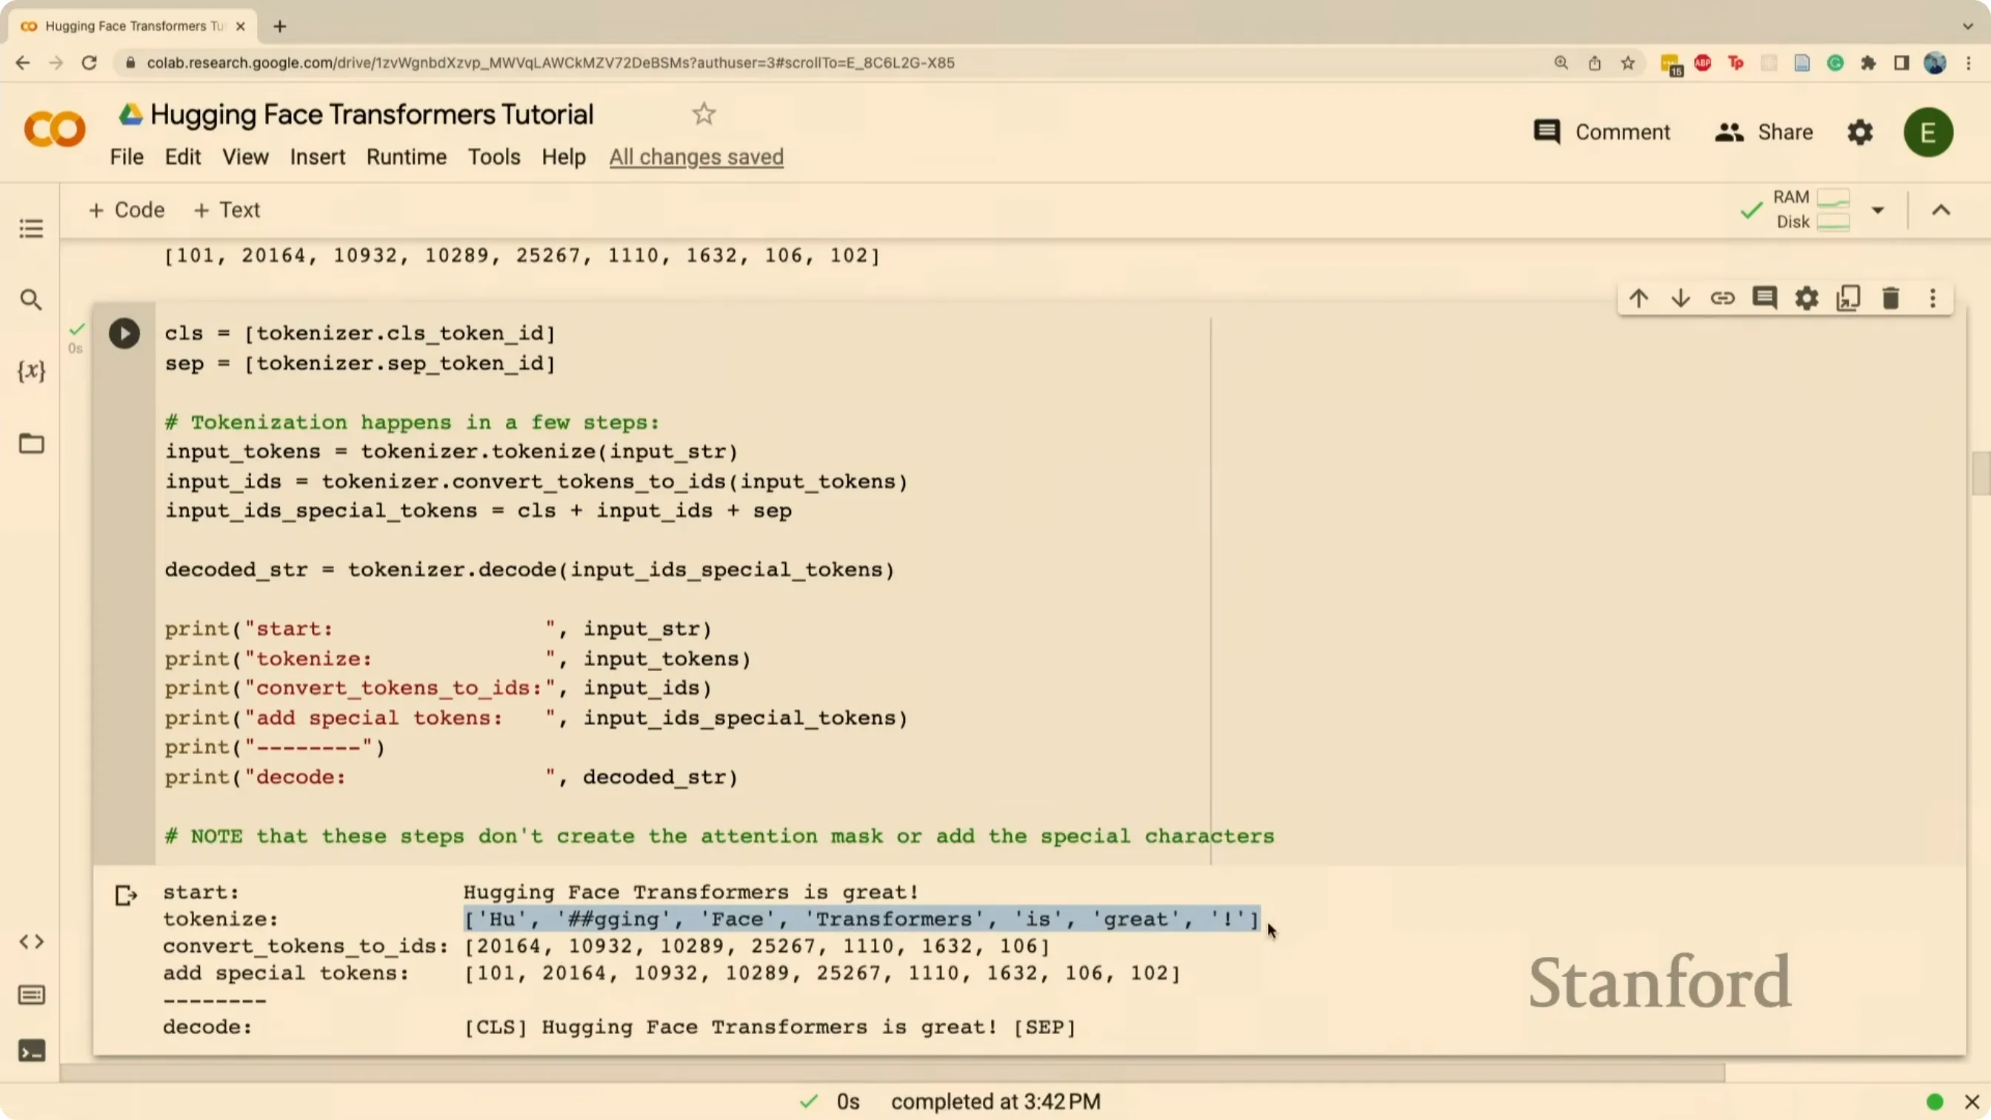Open the Command palette icon
The image size is (1991, 1120).
[x=31, y=995]
